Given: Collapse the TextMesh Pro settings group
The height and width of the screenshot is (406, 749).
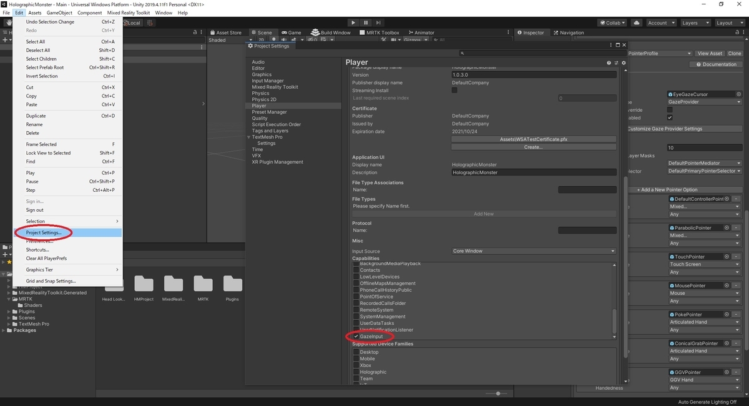Looking at the screenshot, I should point(249,137).
